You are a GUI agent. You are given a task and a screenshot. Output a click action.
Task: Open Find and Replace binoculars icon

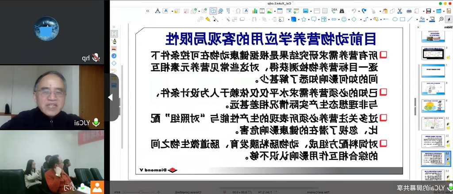[x=342, y=11]
